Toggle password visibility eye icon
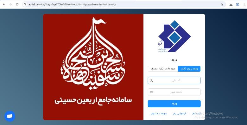This screenshot has height=125, width=247. point(151,92)
